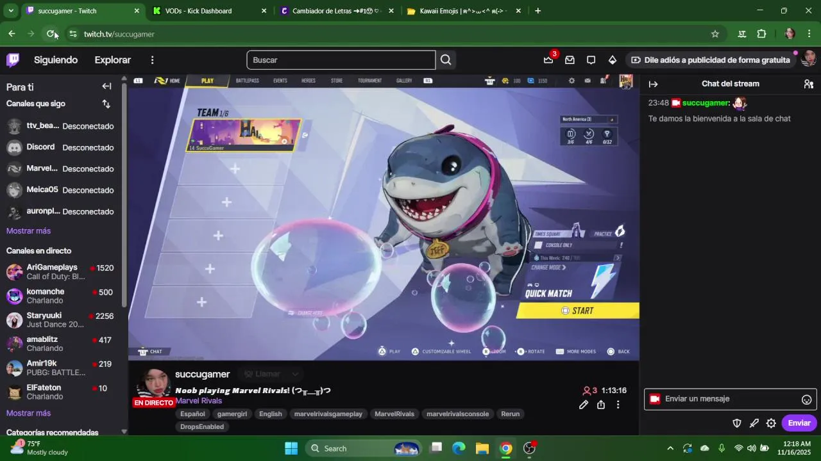The height and width of the screenshot is (461, 821).
Task: Collapse the chat panel with arrow icon
Action: (653, 84)
